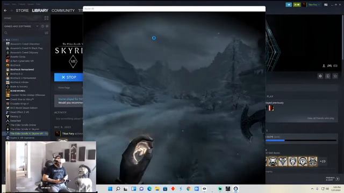Screen dimensions: 344x193
Task: Select Counter-Strike: Global Offensive entry
Action: [x=27, y=95]
